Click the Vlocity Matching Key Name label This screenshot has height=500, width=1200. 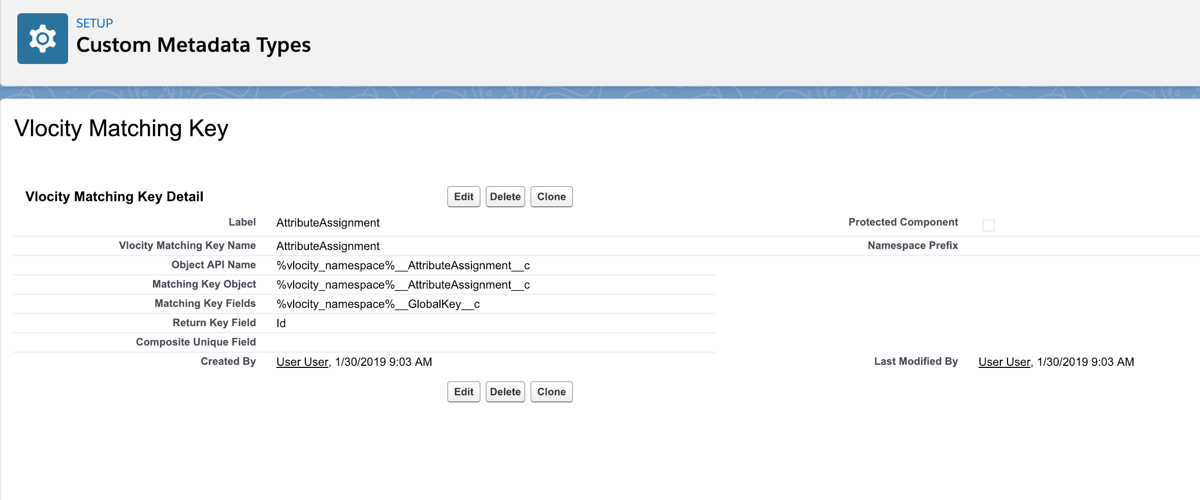point(187,245)
